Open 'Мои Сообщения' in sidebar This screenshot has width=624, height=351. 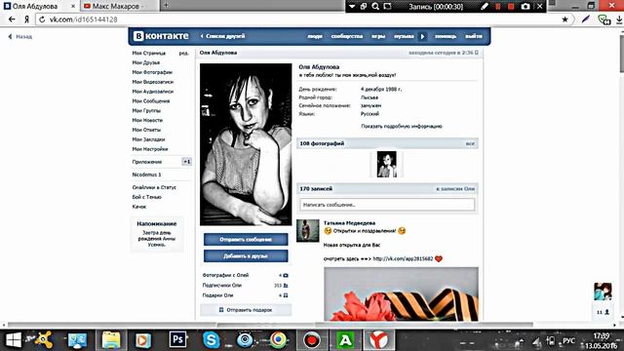click(x=151, y=101)
